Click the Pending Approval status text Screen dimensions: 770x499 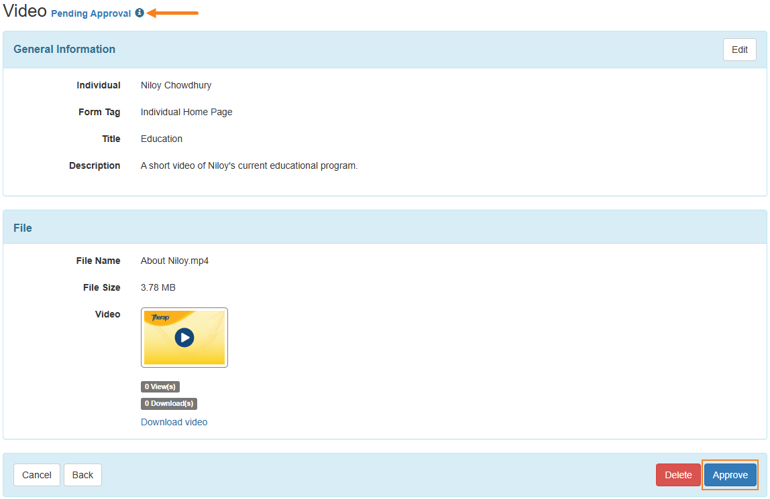point(91,13)
